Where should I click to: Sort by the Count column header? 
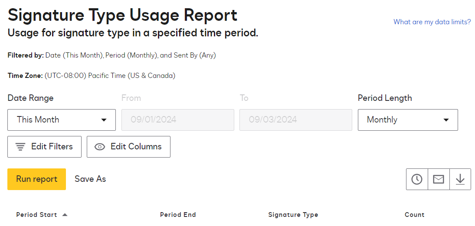[x=414, y=215]
